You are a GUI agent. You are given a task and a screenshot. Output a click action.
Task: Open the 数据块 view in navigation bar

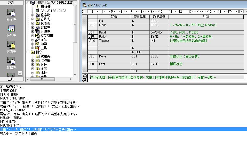click(x=11, y=63)
